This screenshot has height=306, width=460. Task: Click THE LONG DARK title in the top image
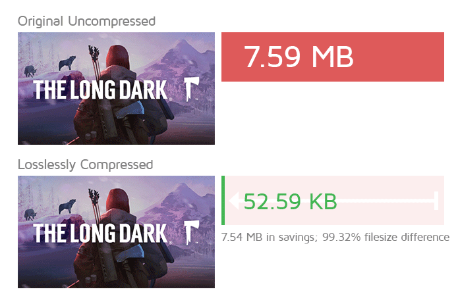pos(101,90)
